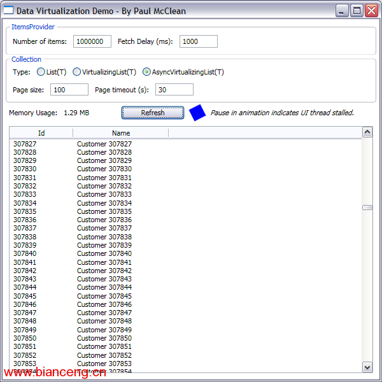
Task: Close the Data Virtualization Demo window
Action: point(372,11)
